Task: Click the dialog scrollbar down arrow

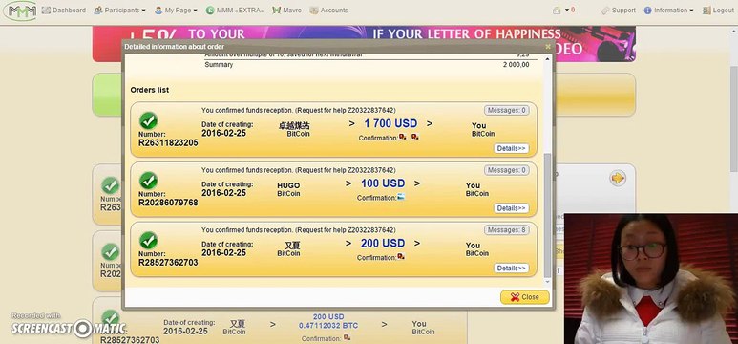Action: 547,282
